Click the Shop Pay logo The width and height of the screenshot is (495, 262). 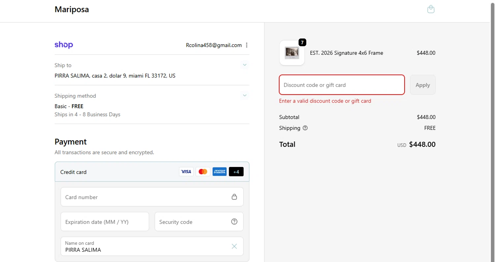tap(64, 45)
